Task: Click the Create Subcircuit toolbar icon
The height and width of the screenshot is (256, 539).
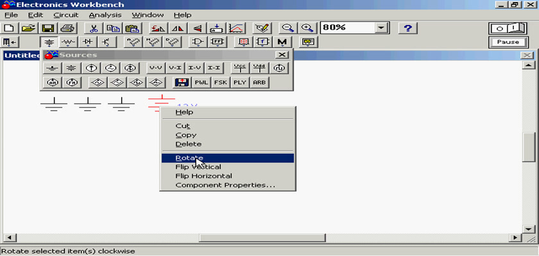Action: (x=217, y=28)
